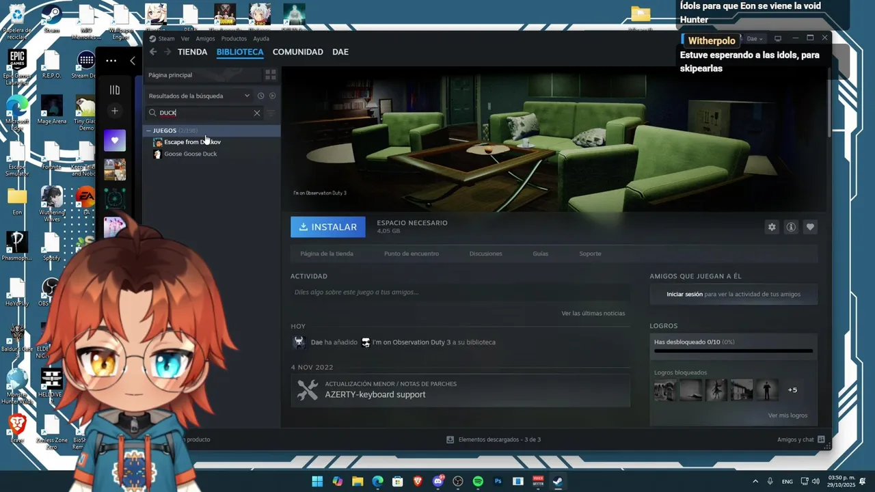Select Escape from Duckov in list
Screen dimensions: 875x492
(x=212, y=142)
